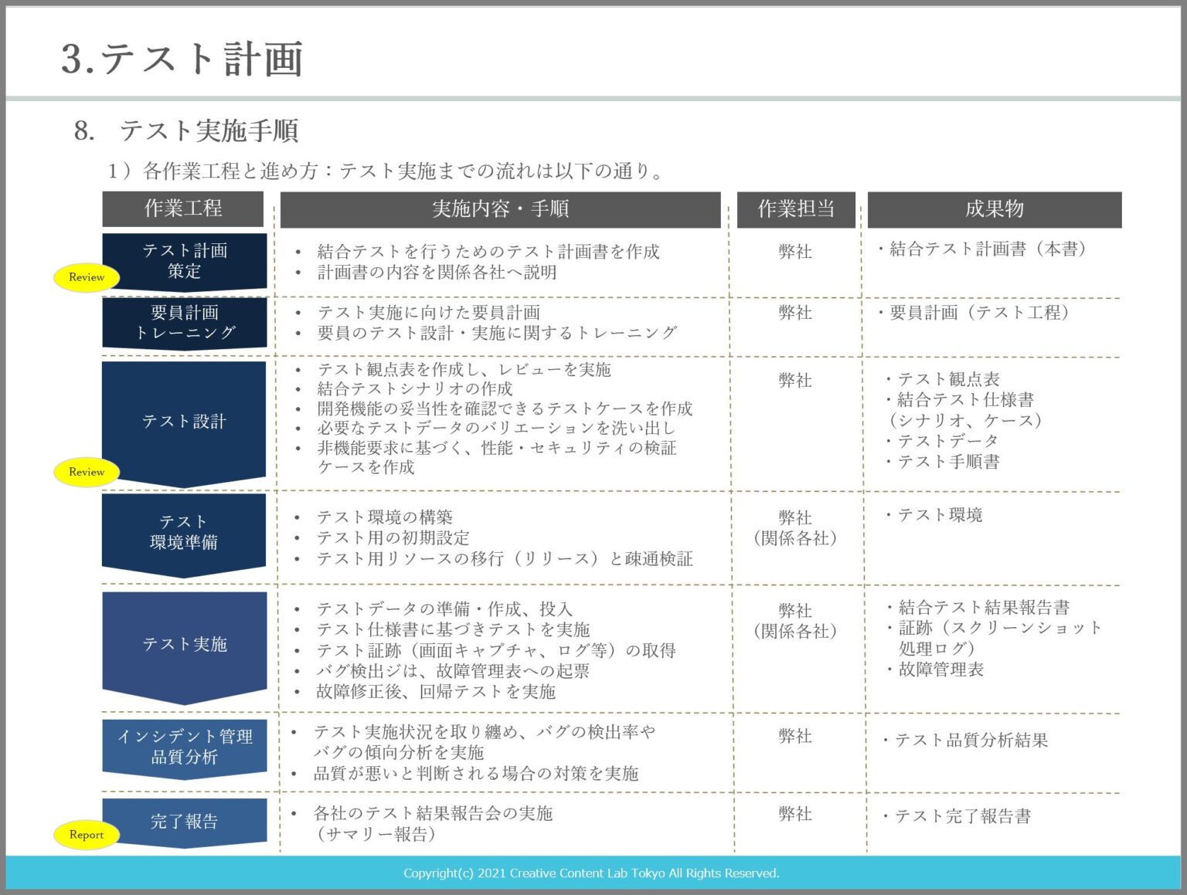Click the yellow Report badge on 完了報告
Screen dimensions: 1187x895
click(87, 835)
